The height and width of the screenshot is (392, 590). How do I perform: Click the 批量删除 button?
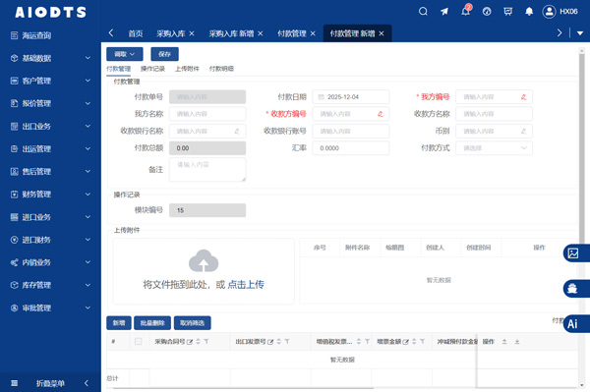tap(152, 323)
